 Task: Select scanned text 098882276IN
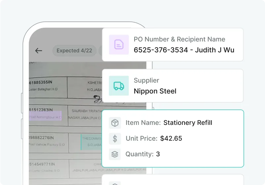pos(41,138)
